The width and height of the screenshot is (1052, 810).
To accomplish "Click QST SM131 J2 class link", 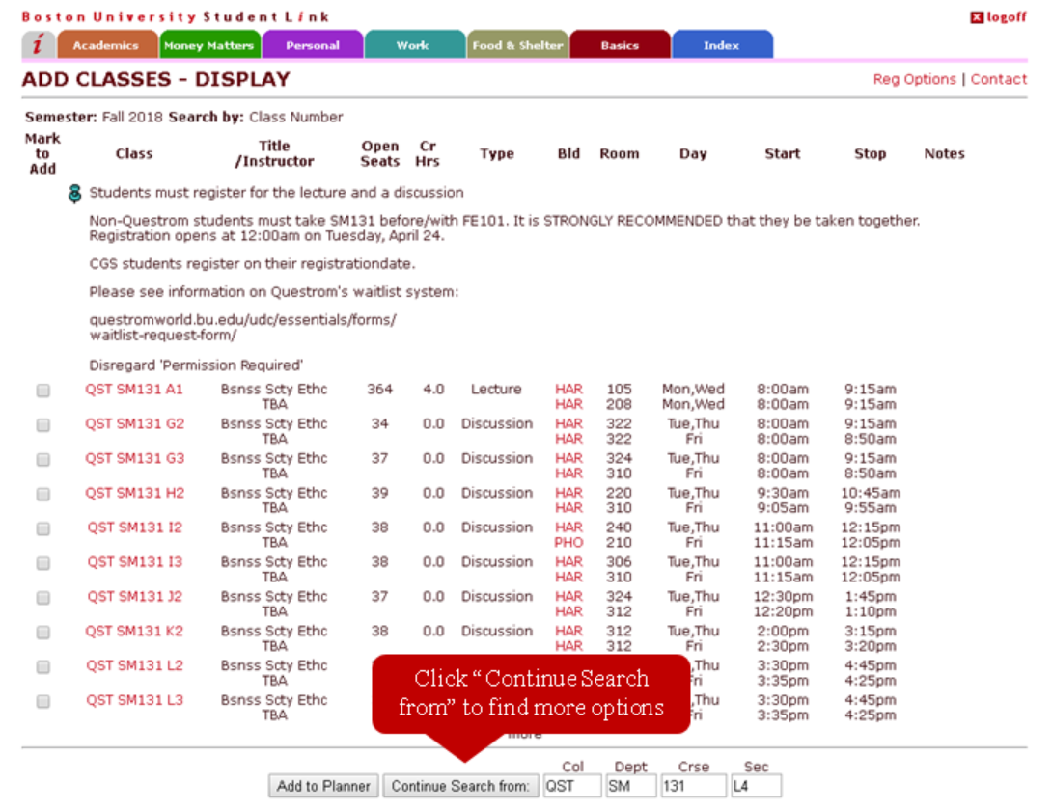I will [134, 596].
